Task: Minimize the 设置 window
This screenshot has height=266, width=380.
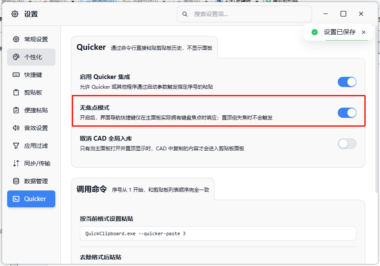Action: [326, 14]
